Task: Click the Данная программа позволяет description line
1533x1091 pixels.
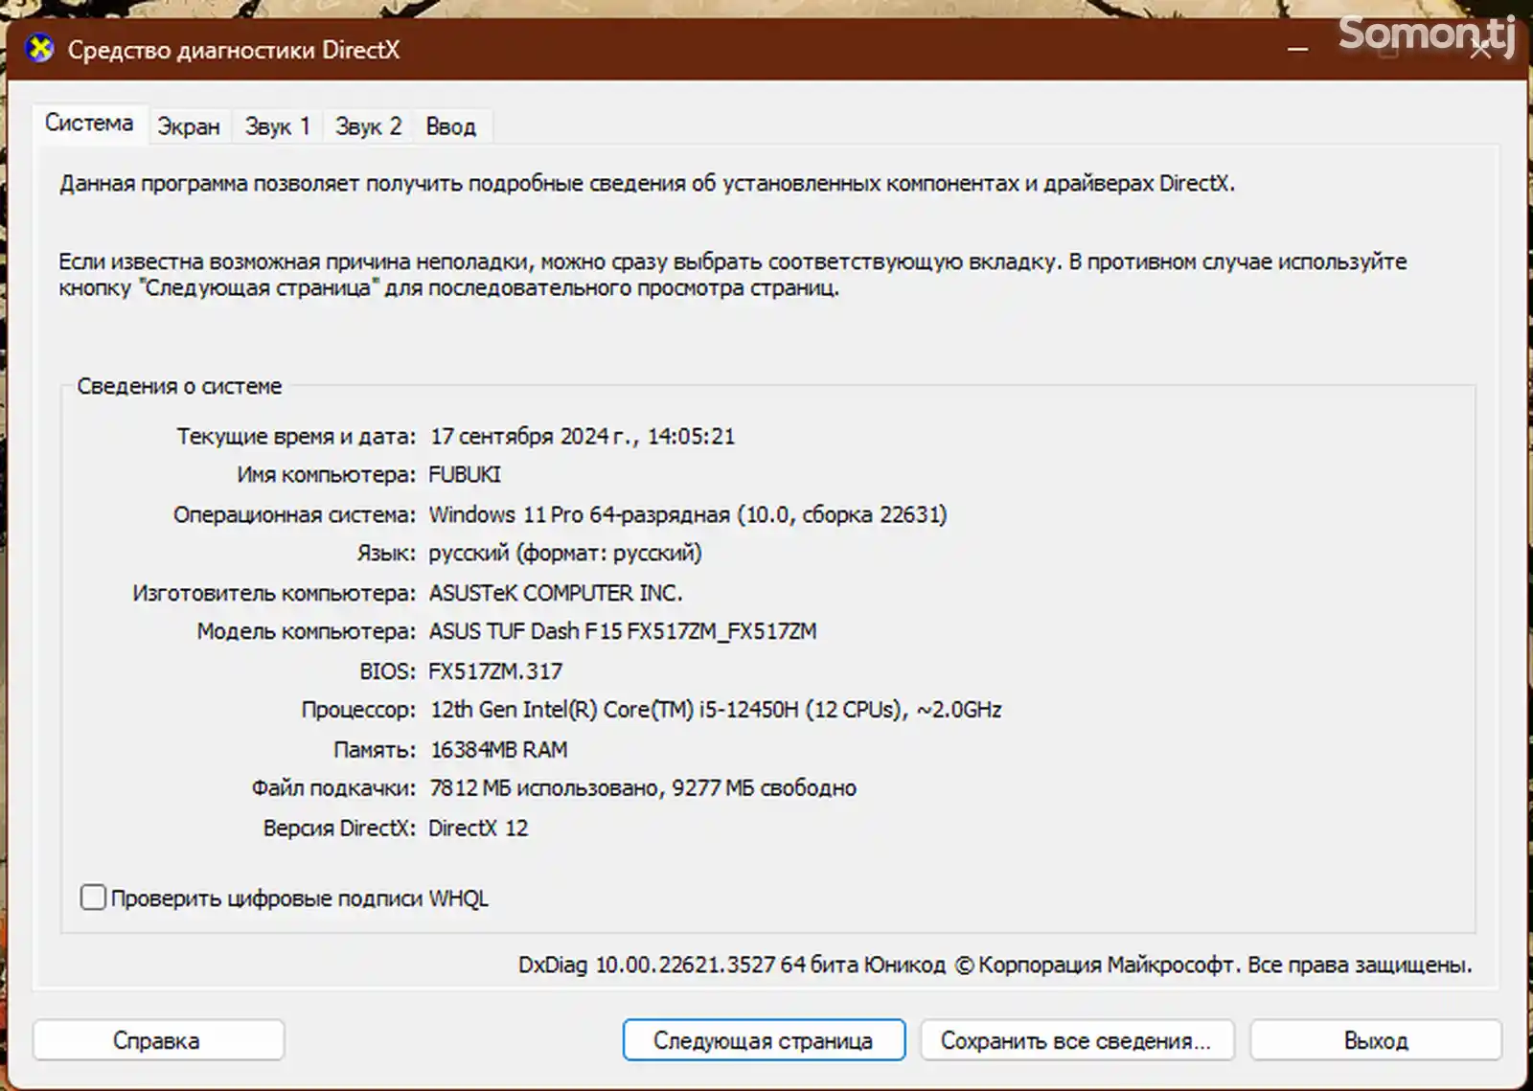Action: click(648, 183)
